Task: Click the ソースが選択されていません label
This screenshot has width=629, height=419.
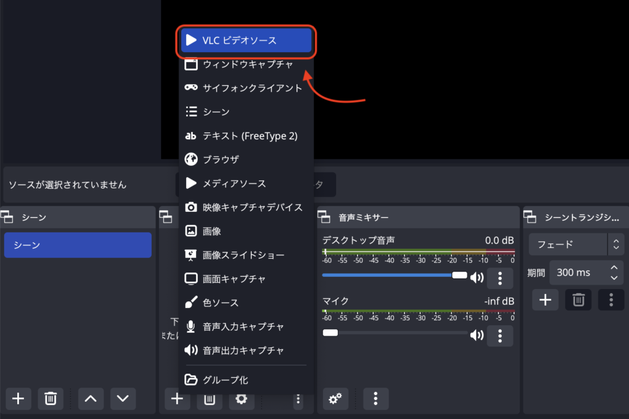Action: coord(68,185)
